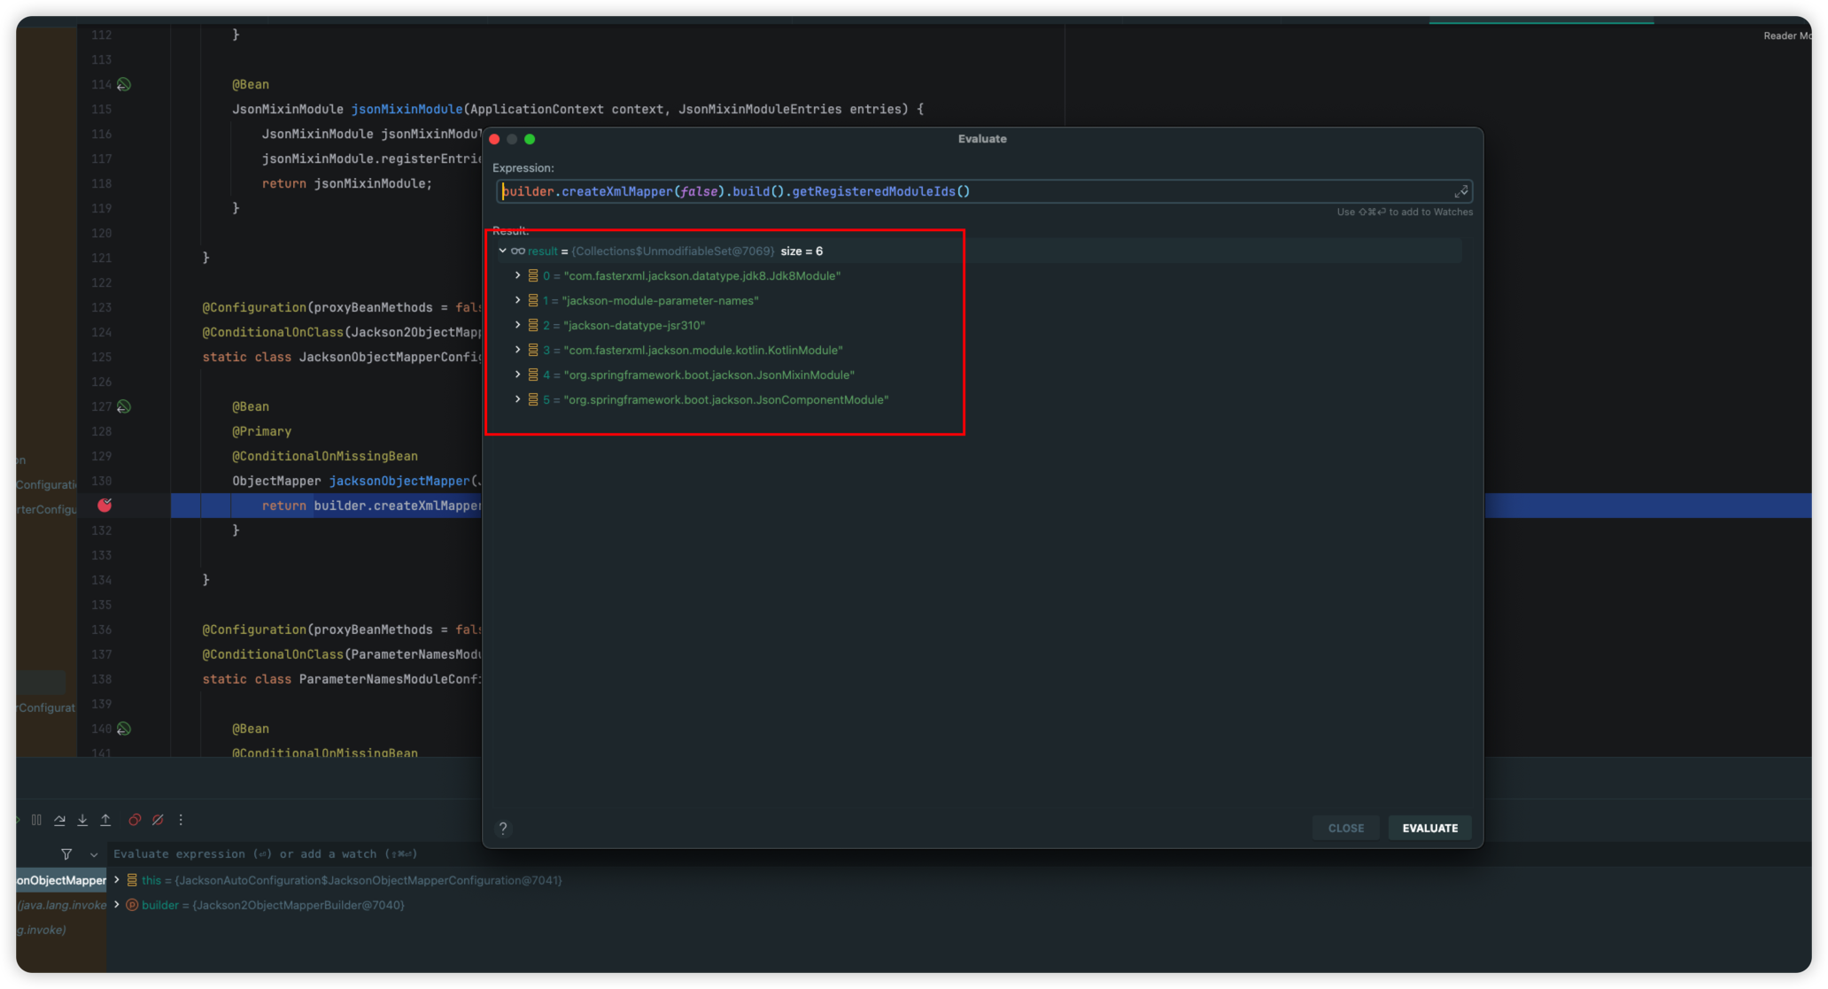Click the Step Over debugger icon
The width and height of the screenshot is (1828, 989).
(x=59, y=820)
